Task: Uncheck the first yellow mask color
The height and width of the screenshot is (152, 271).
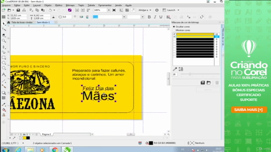Action: (x=174, y=34)
